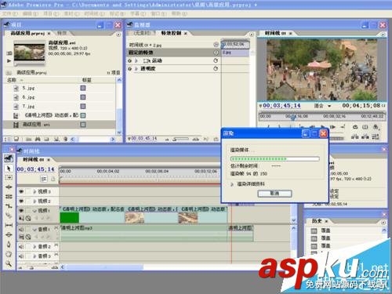Select the Hand tool
Viewport: 392px width, 294px height.
point(9,254)
